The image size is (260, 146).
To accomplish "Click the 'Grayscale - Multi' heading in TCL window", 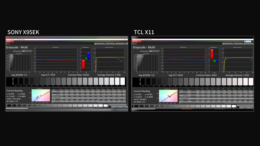I will click(144, 47).
